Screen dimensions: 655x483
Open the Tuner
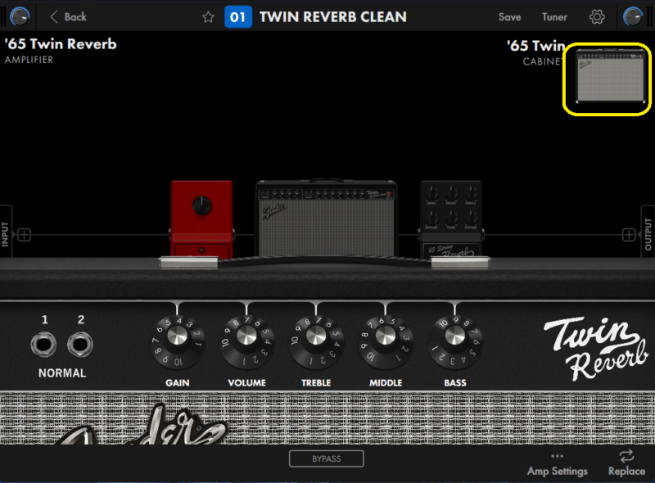[554, 17]
